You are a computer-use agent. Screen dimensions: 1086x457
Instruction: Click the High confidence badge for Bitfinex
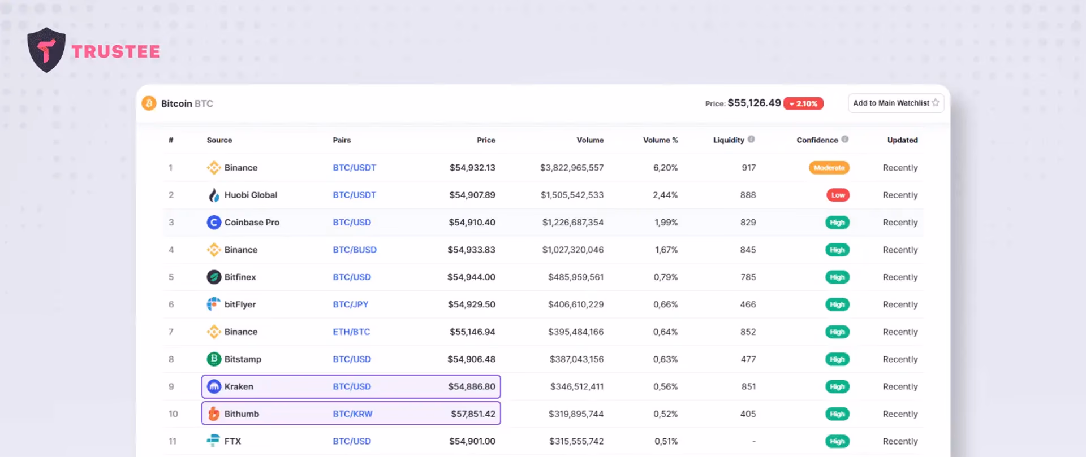[x=837, y=277]
